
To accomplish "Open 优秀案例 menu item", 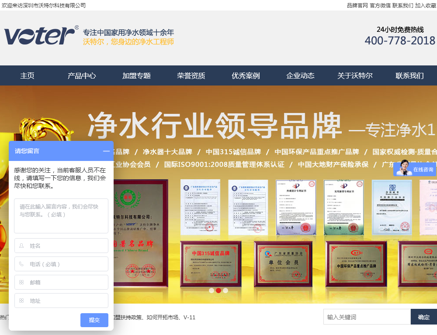I will point(246,76).
